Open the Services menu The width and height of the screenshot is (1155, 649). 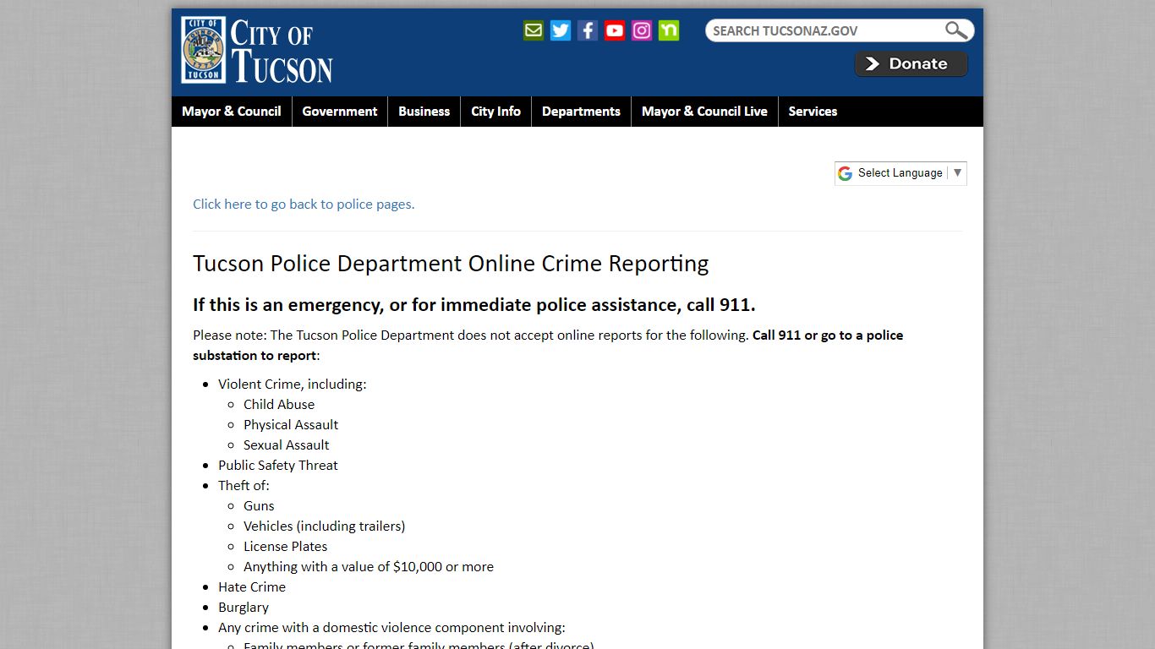(x=813, y=112)
